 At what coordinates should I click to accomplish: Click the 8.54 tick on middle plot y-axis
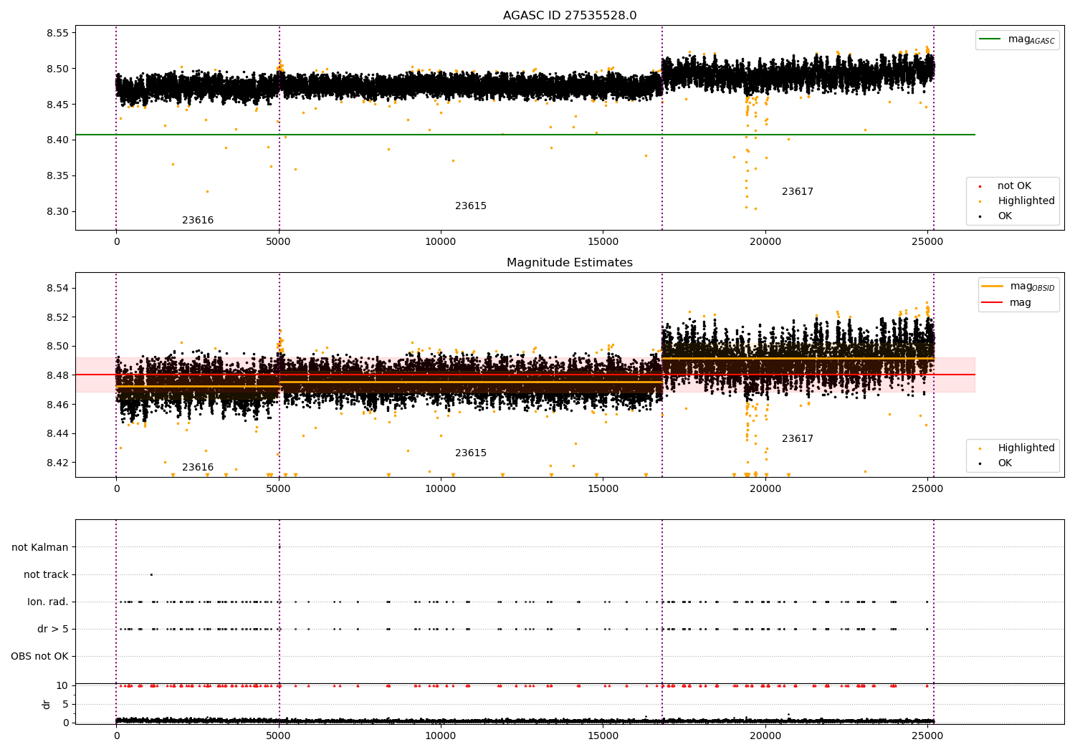pos(57,289)
